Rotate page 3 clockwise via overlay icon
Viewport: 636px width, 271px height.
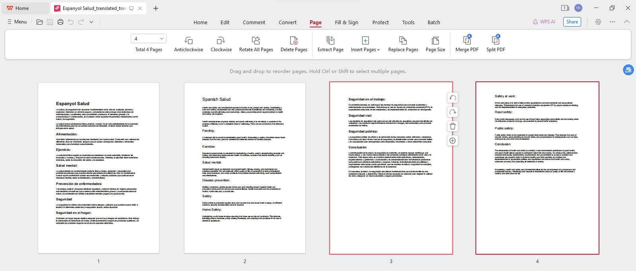(452, 112)
